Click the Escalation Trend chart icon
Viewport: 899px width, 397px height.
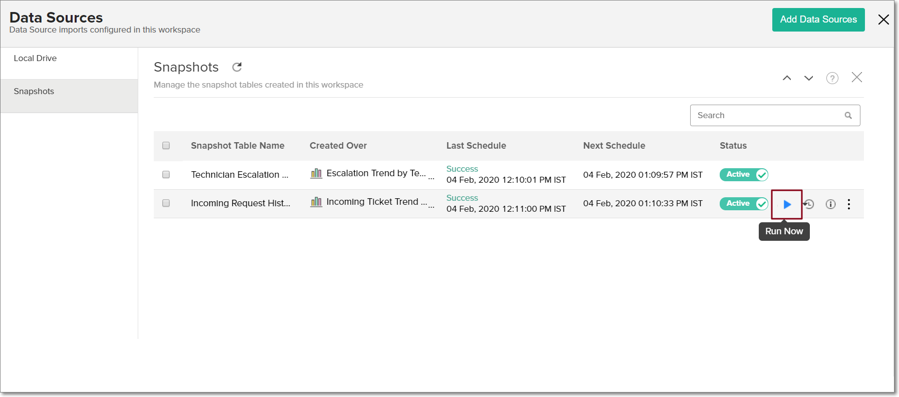click(x=316, y=174)
